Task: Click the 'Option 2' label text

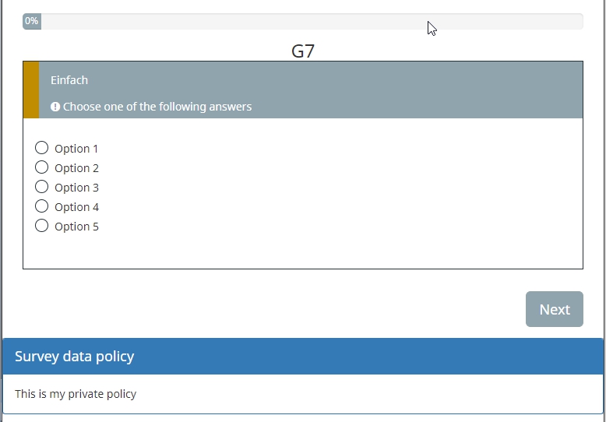Action: 76,168
